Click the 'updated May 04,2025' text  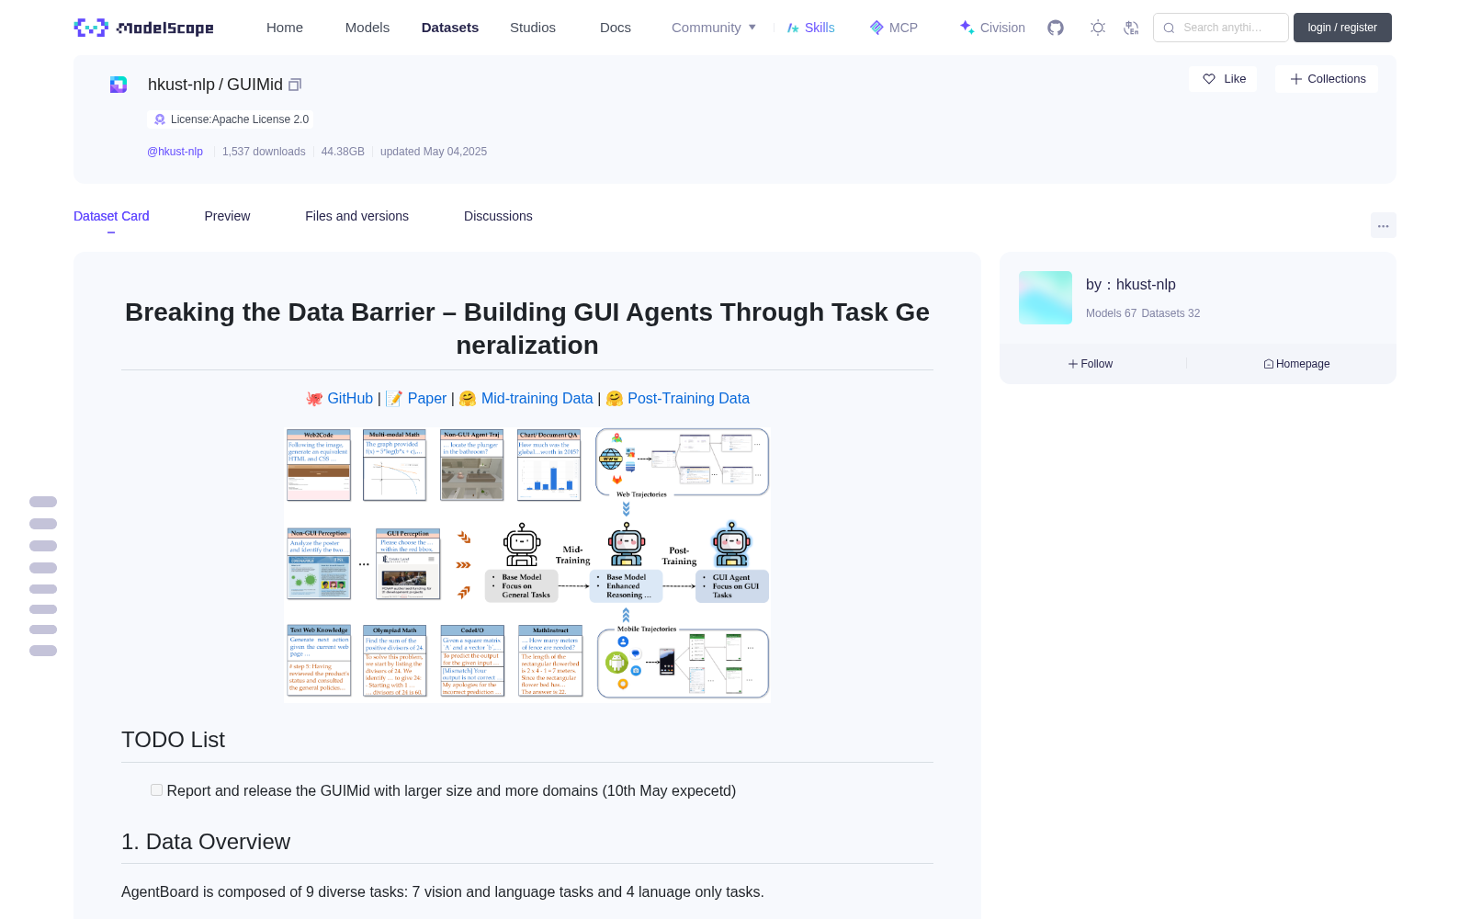[x=434, y=152]
